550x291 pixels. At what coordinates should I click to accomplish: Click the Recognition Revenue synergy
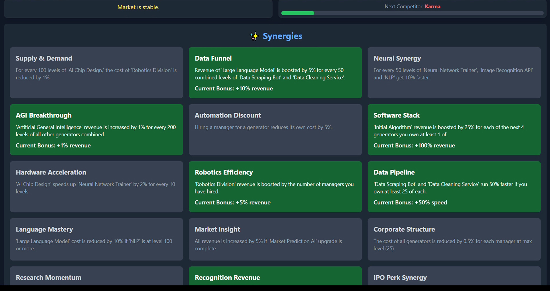[x=275, y=278]
